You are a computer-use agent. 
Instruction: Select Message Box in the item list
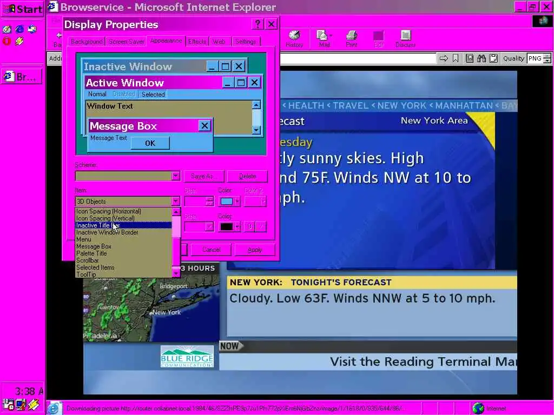tap(124, 246)
